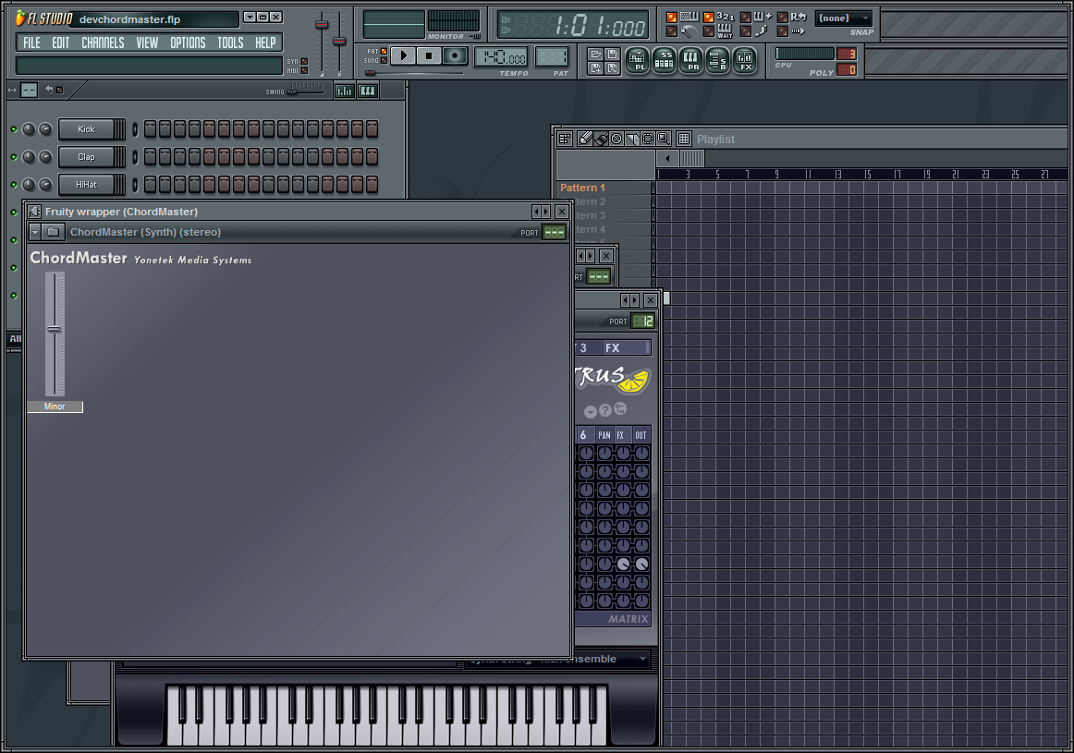Click the save project floppy icon

(x=612, y=55)
